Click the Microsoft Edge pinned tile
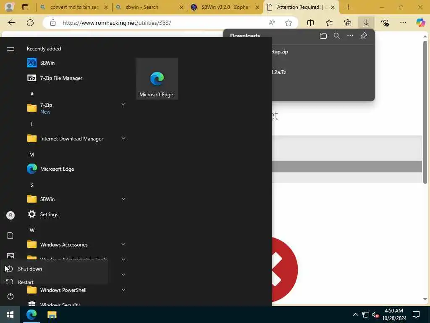The image size is (430, 323). [157, 79]
